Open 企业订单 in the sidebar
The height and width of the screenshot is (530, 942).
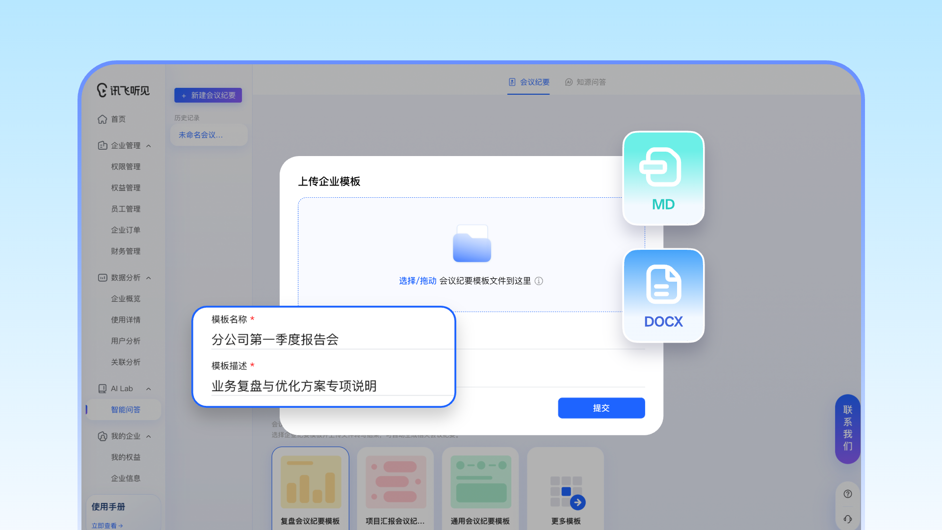pos(126,230)
